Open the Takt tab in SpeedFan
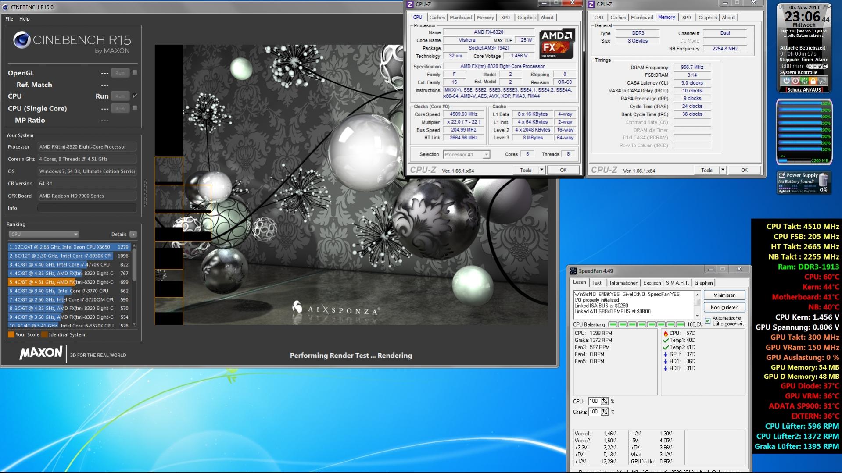 point(597,283)
